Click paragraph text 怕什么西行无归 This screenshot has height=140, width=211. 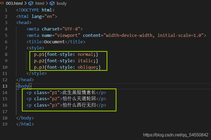click(x=79, y=105)
